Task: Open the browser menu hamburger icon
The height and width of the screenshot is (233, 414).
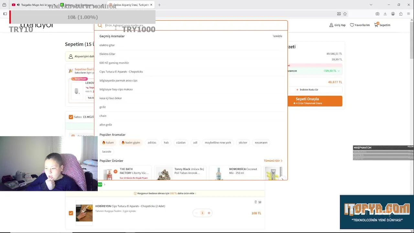Action: click(409, 14)
